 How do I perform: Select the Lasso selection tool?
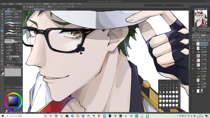(2, 22)
